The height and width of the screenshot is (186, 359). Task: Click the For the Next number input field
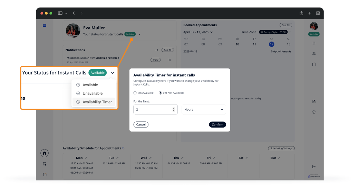pos(155,109)
